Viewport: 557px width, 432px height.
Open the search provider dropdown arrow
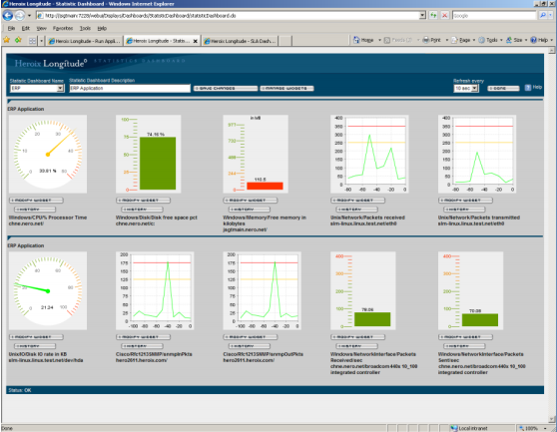click(x=551, y=15)
